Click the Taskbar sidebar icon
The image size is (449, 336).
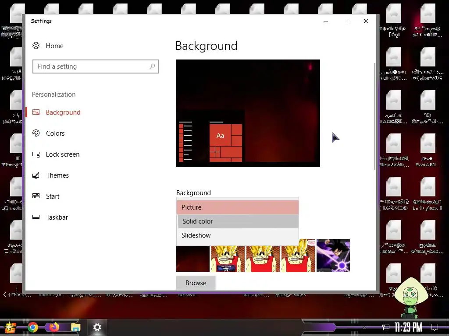pyautogui.click(x=36, y=217)
